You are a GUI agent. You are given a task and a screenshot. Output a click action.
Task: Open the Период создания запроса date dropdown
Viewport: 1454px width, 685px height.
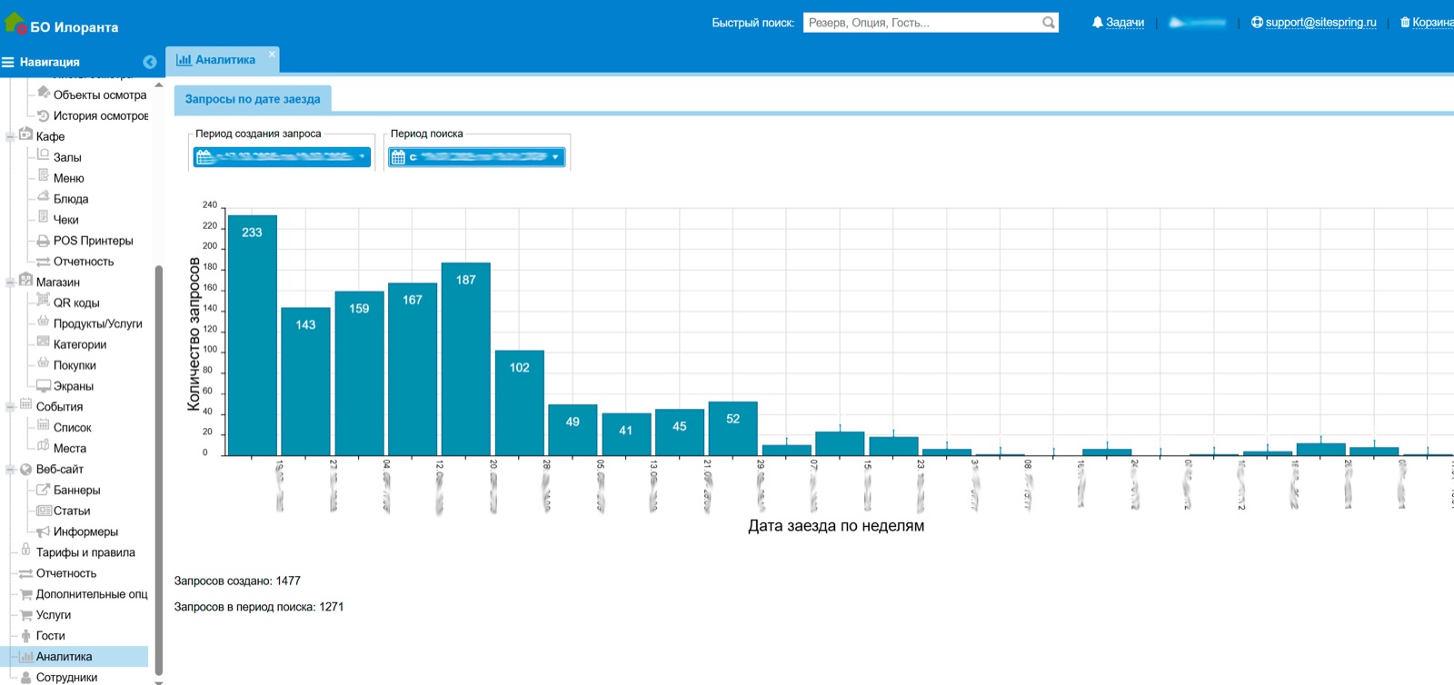[282, 157]
